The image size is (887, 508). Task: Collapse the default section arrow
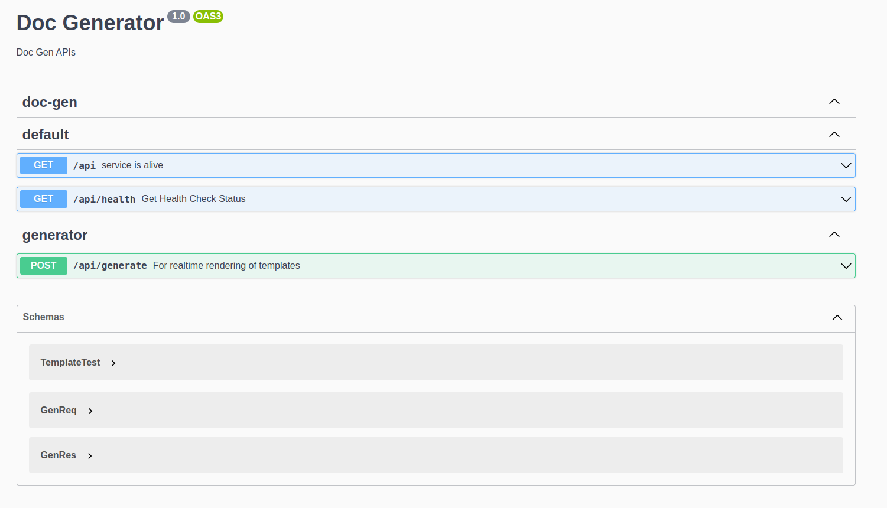pyautogui.click(x=834, y=135)
